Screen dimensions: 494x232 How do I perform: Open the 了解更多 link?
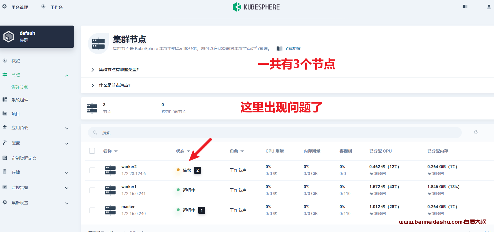pos(292,49)
